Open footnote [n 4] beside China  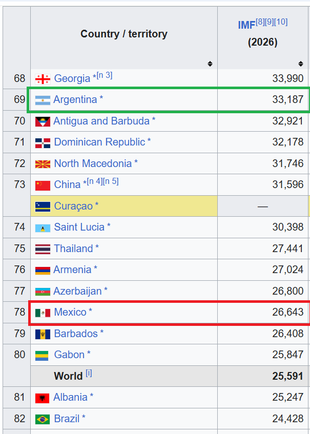95,181
